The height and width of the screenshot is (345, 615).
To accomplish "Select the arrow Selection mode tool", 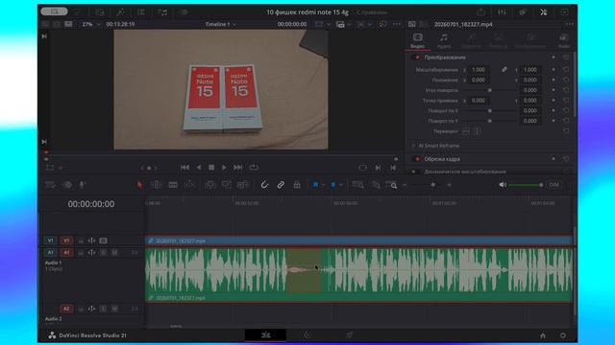I will click(139, 185).
